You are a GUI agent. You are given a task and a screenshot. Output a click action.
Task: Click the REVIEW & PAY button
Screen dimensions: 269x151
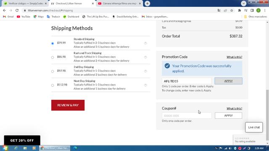point(68,105)
